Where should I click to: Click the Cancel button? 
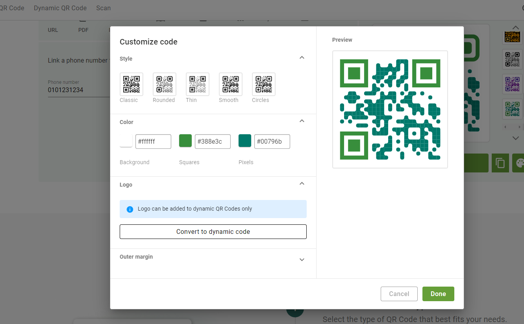point(399,294)
